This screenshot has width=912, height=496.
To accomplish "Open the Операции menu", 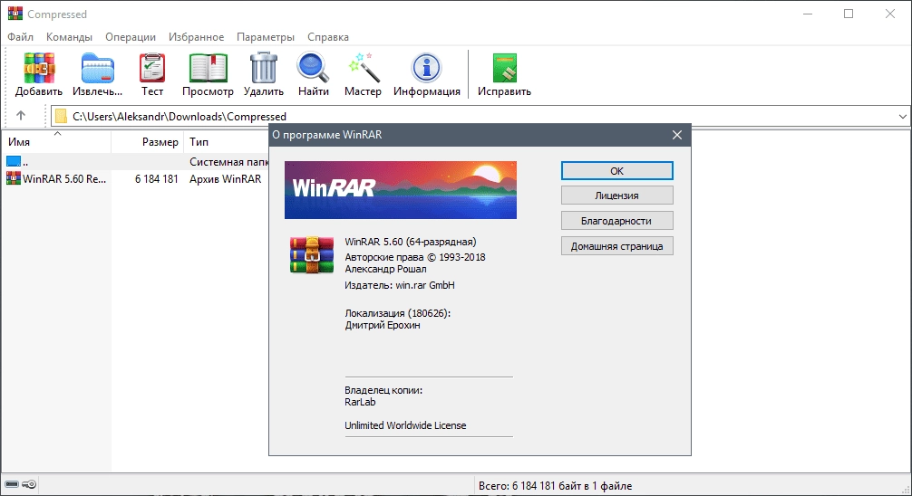I will coord(131,36).
